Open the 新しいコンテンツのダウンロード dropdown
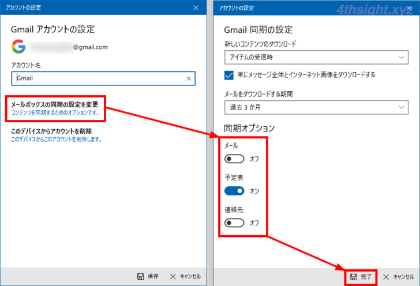This screenshot has width=420, height=286. click(316, 57)
